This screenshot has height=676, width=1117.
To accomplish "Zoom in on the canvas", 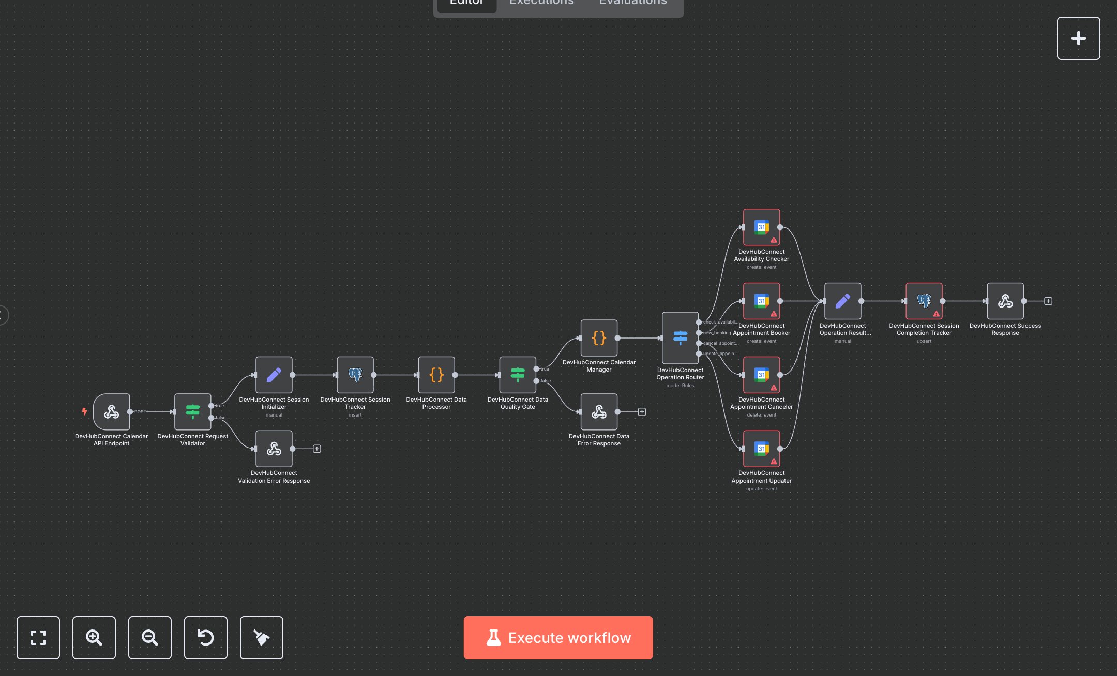I will 94,638.
